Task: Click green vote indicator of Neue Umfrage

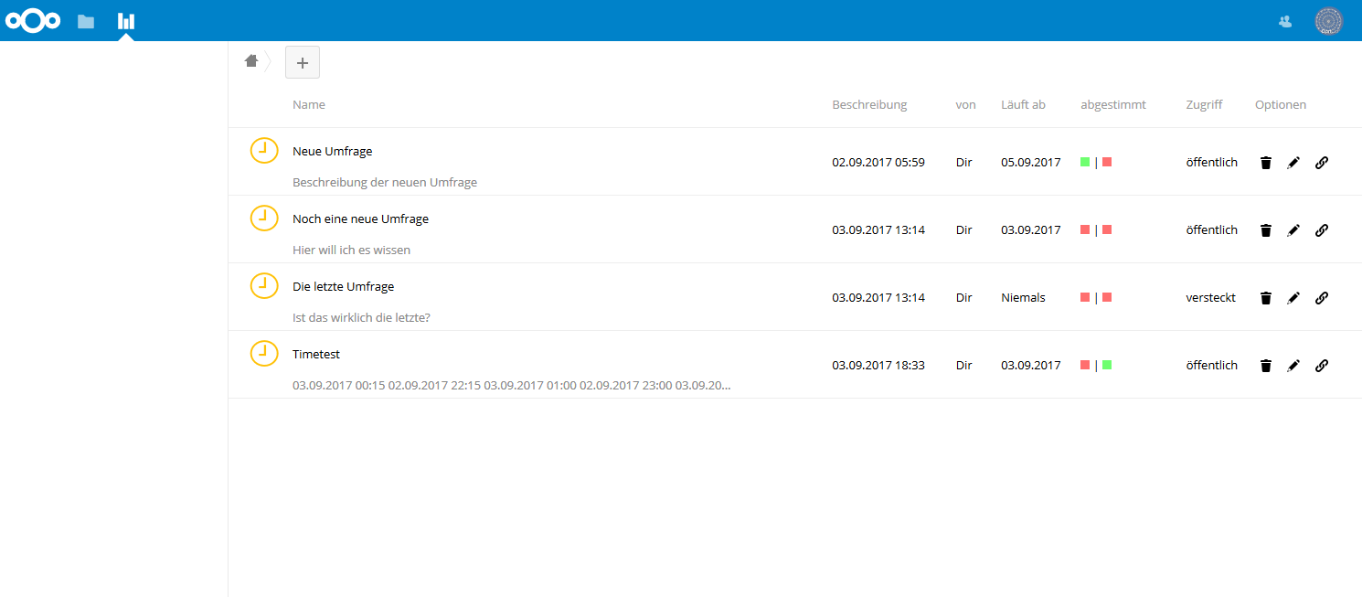Action: [1085, 162]
